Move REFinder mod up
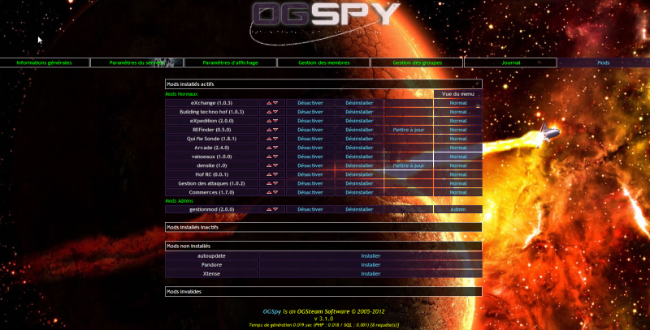 [269, 130]
